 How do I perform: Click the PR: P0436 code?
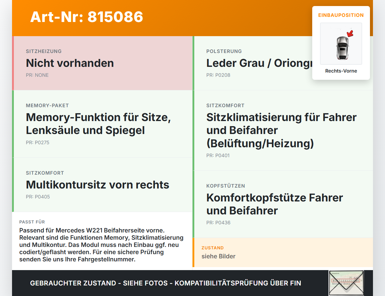click(218, 223)
